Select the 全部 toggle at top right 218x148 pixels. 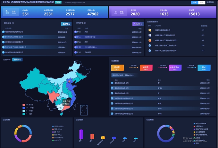coord(195,3)
